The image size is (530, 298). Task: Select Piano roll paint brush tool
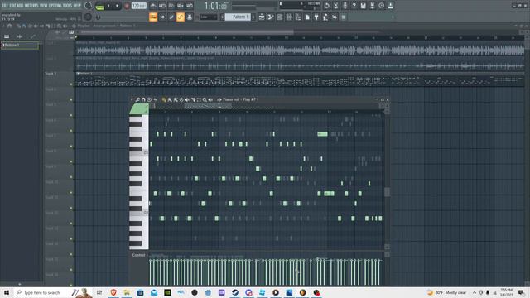point(170,99)
